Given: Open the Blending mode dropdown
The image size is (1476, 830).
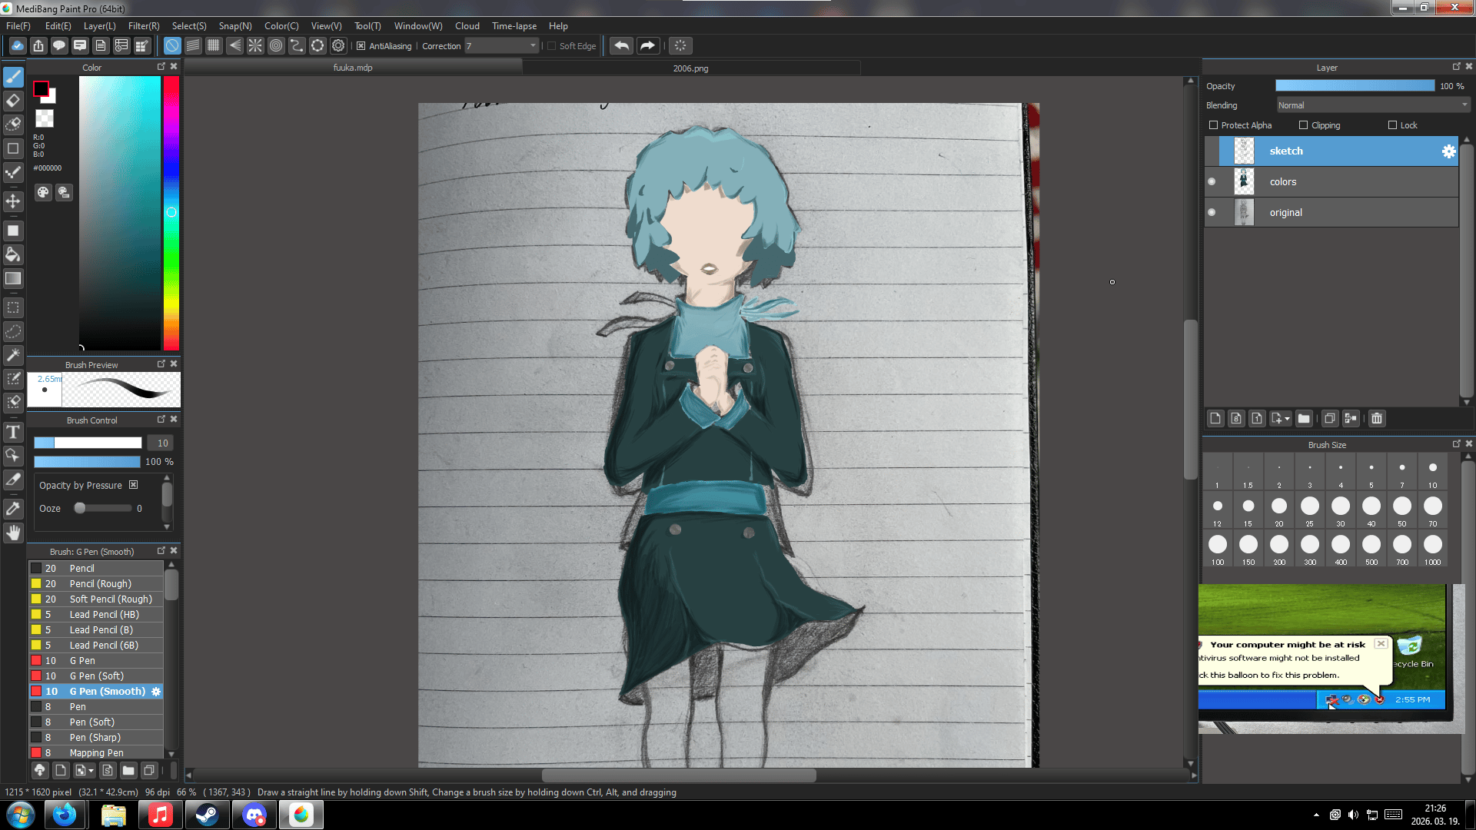Looking at the screenshot, I should (x=1373, y=105).
